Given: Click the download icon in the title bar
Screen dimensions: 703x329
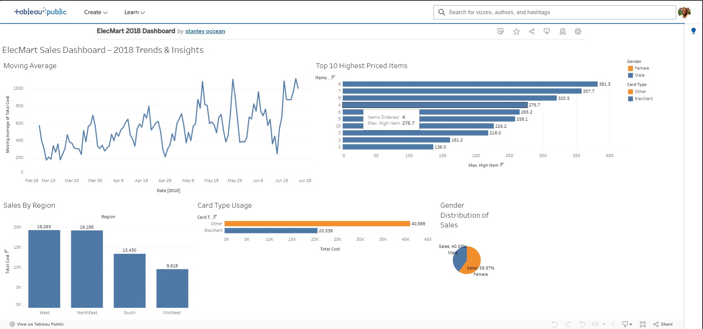Looking at the screenshot, I should tap(547, 32).
